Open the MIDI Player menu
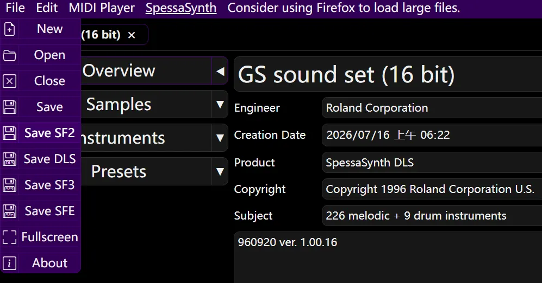This screenshot has height=283, width=542. (102, 8)
